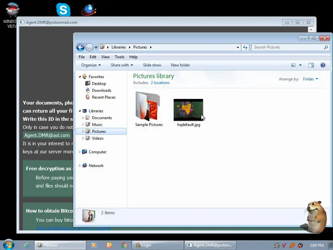Viewport: 333px width, 250px height.
Task: Create a New folder
Action: pos(180,65)
